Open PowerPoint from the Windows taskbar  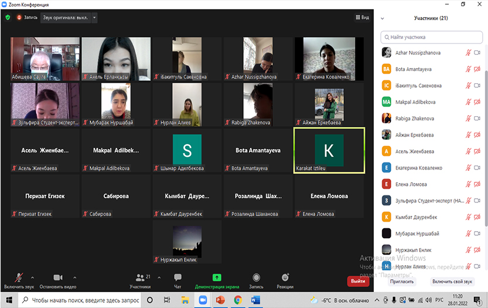tap(220, 300)
